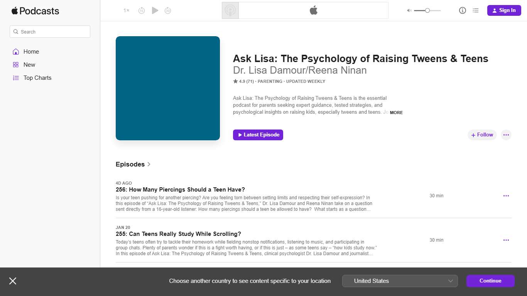Mute the volume speaker icon

[409, 10]
